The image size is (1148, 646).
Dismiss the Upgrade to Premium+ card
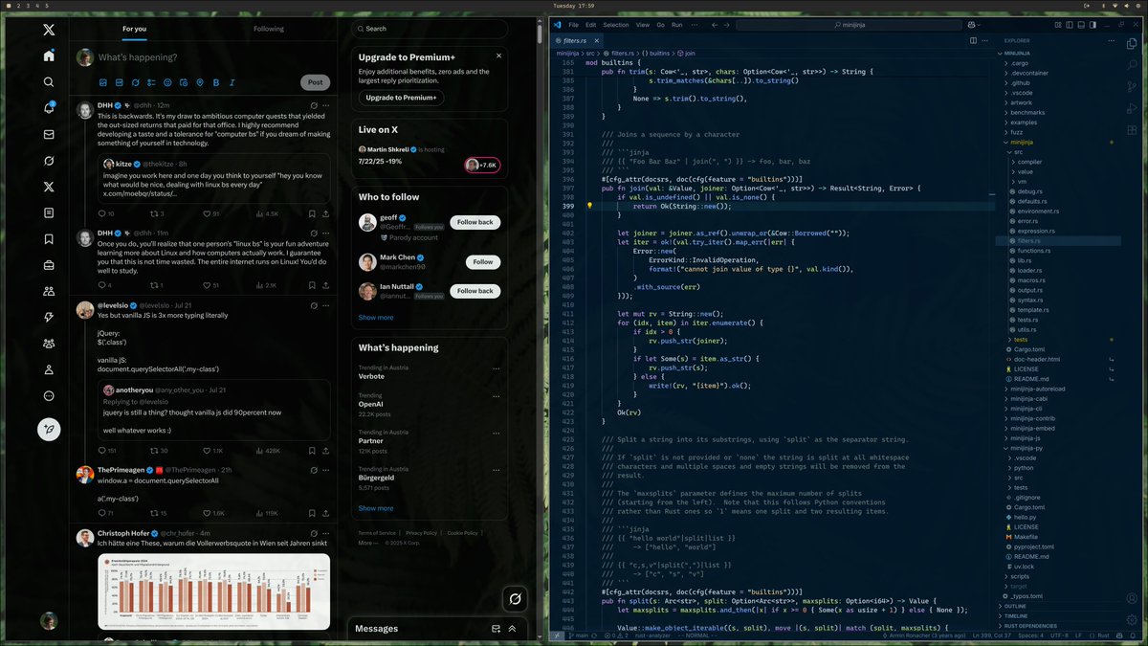498,56
